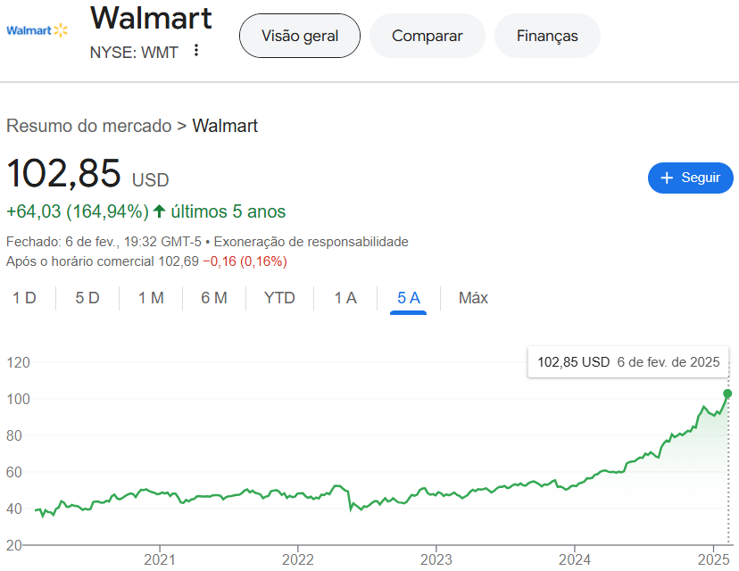This screenshot has width=739, height=571.
Task: Select the Visão geral tab
Action: pos(300,36)
